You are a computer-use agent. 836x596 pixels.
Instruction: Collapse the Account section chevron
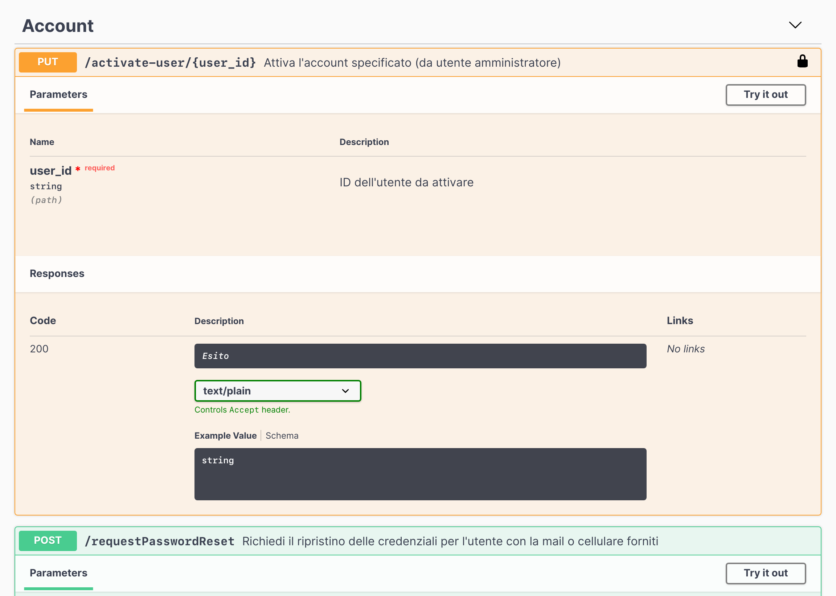pyautogui.click(x=795, y=25)
